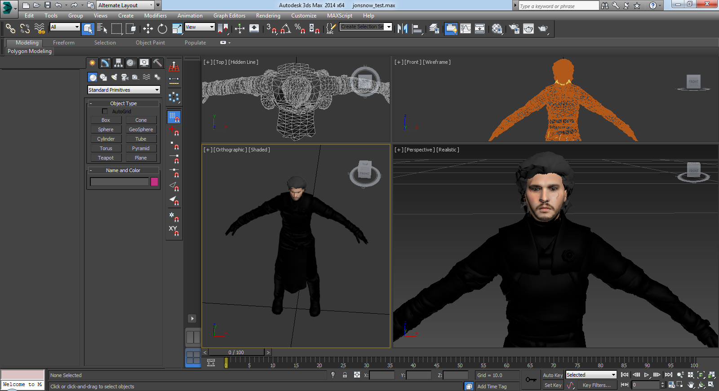Open the Hierarchy command panel tab
Screen dimensions: 719x391
click(x=118, y=63)
